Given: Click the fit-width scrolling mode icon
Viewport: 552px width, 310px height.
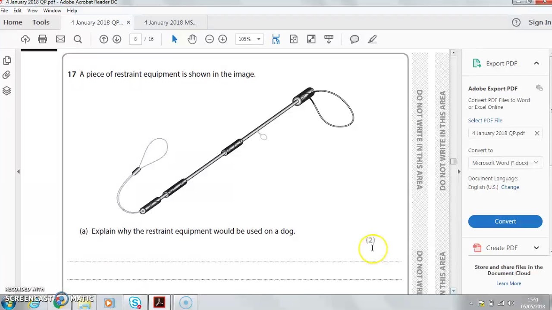Looking at the screenshot, I should [276, 39].
